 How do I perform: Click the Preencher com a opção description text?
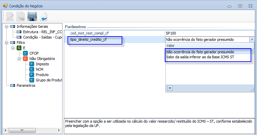click(158, 124)
